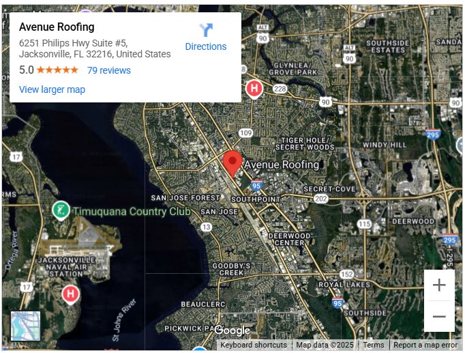Open the Terms link

tap(374, 345)
